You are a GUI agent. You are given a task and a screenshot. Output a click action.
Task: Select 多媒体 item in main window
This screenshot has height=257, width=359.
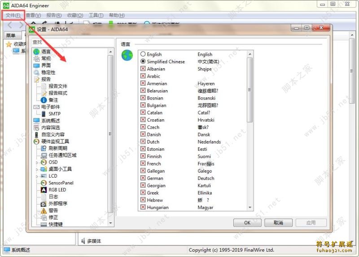pyautogui.click(x=91, y=241)
